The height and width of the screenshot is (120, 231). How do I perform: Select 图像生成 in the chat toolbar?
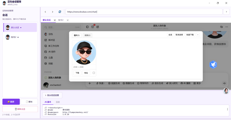(x=128, y=83)
